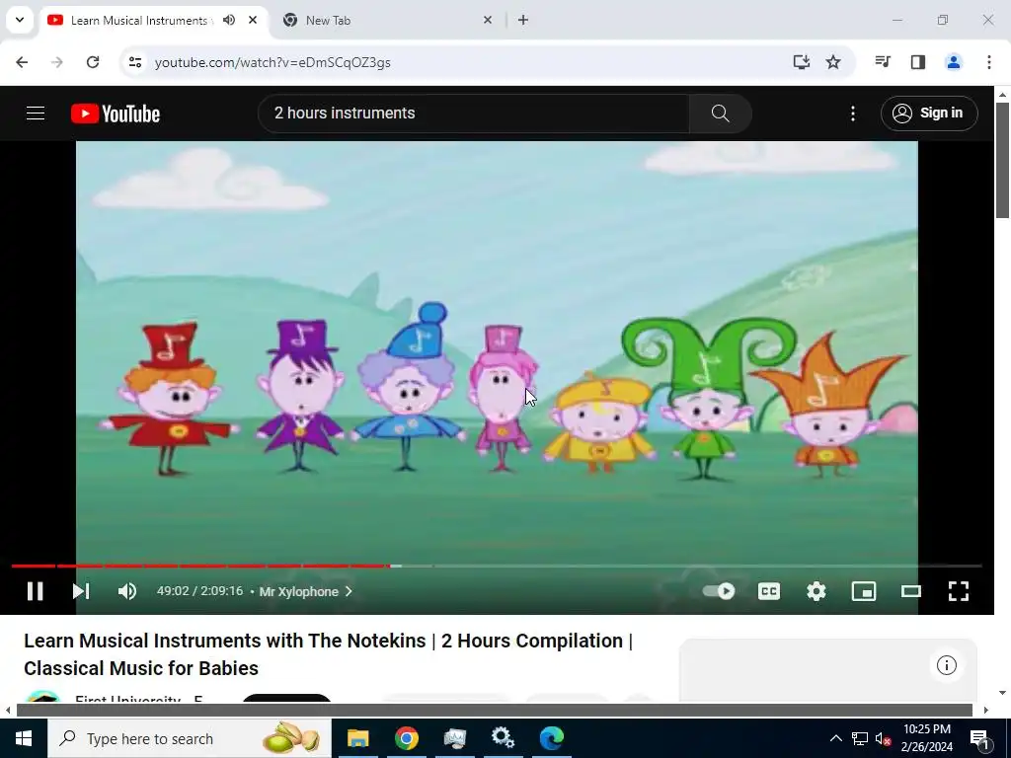This screenshot has width=1011, height=758.
Task: Open Chrome's three-dot menu
Action: [988, 62]
